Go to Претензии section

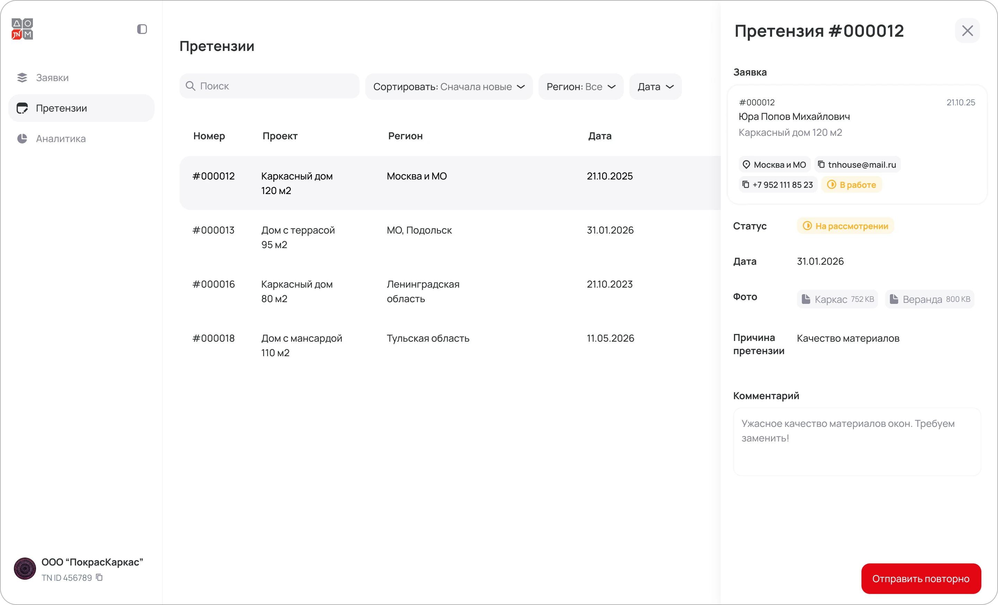point(81,108)
